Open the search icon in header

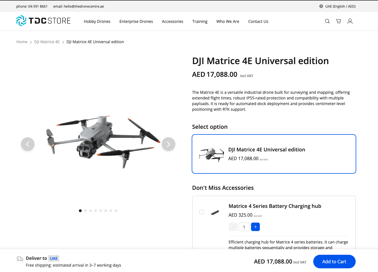327,21
